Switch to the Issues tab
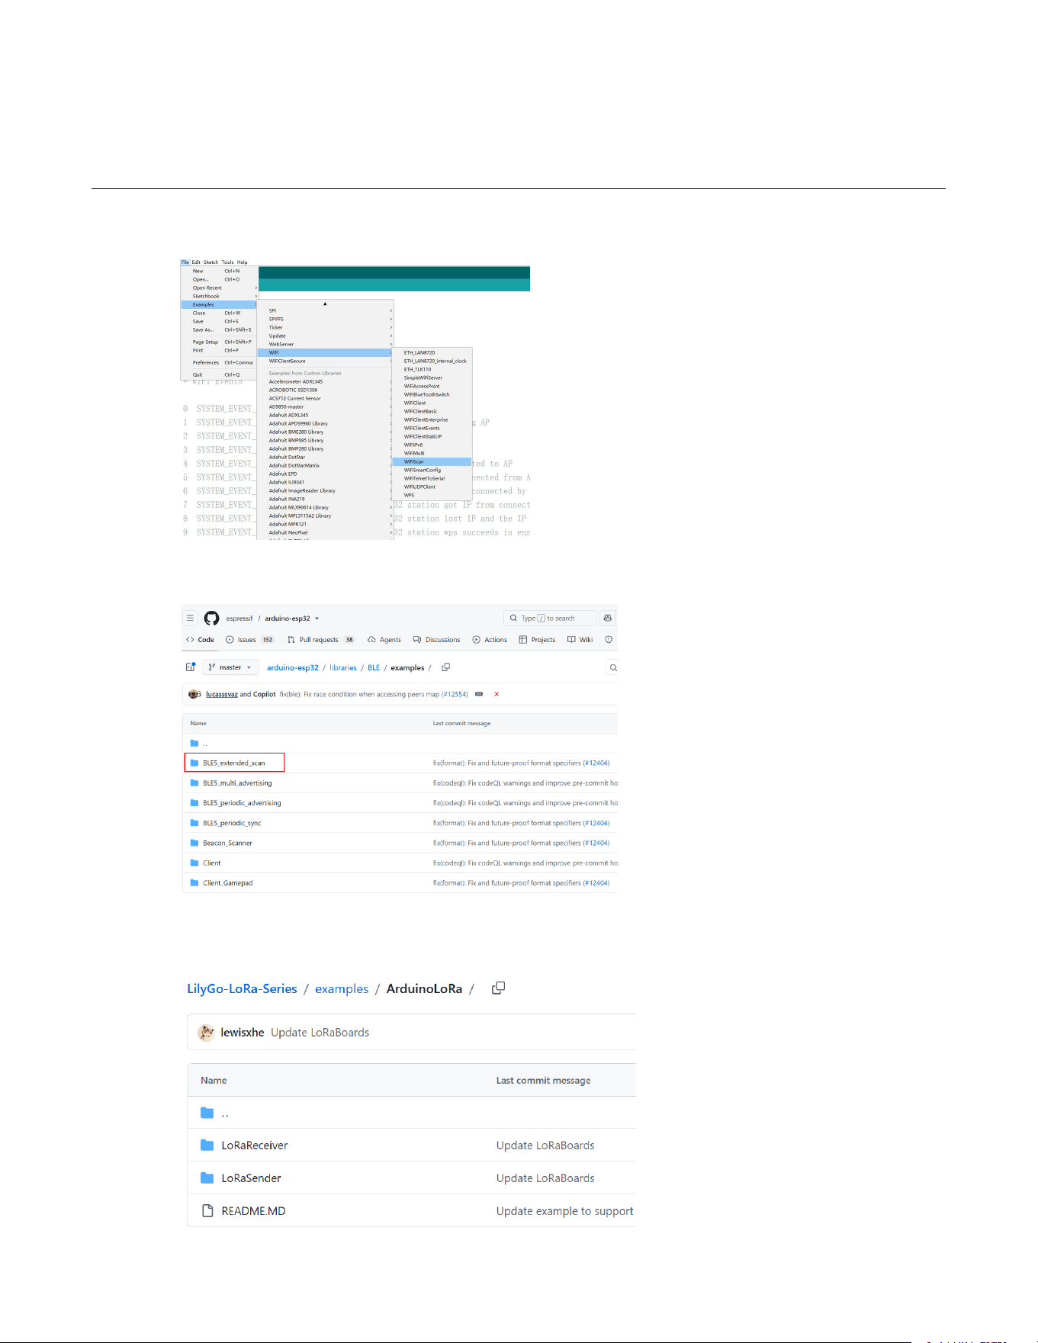 [249, 640]
